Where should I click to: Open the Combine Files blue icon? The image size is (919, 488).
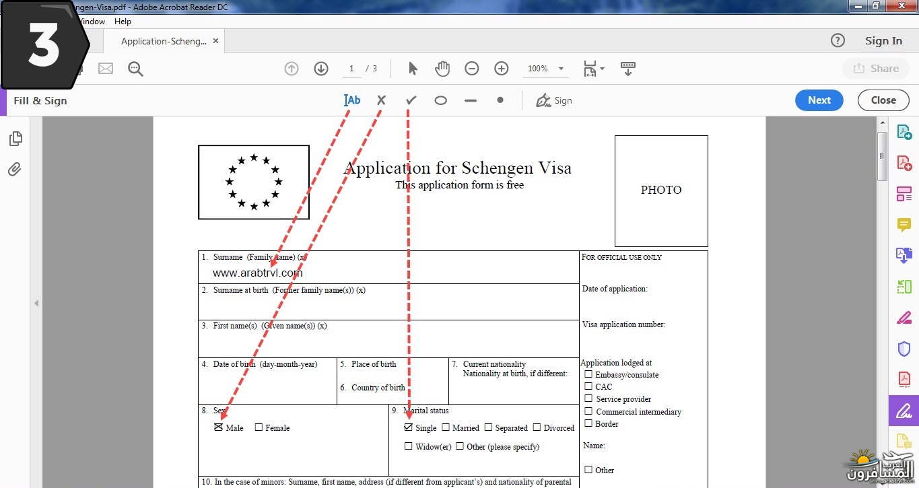904,256
